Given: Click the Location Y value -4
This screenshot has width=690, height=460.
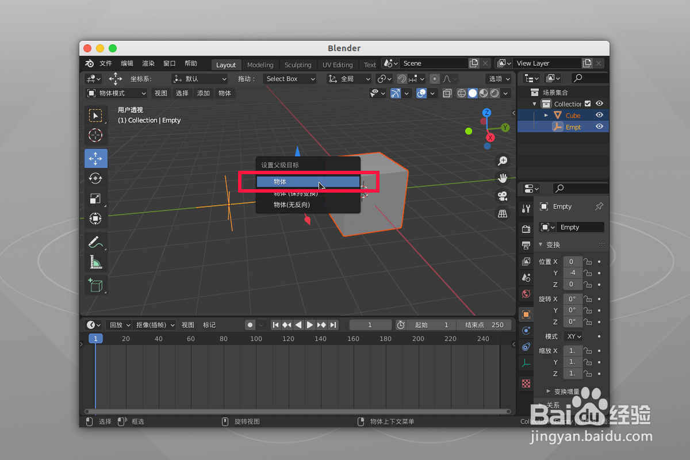Looking at the screenshot, I should 573,273.
